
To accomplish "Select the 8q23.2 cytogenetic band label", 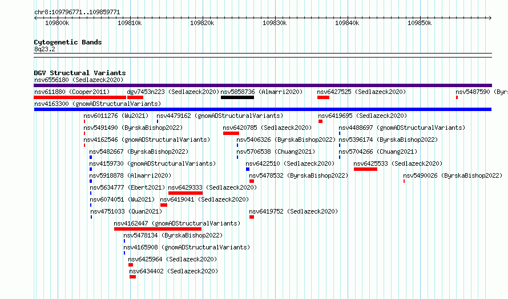I will [45, 49].
